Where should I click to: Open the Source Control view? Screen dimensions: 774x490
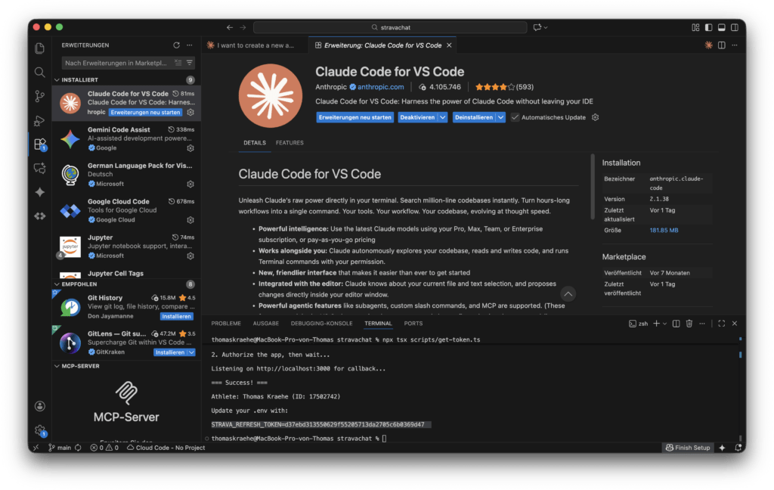pos(40,96)
